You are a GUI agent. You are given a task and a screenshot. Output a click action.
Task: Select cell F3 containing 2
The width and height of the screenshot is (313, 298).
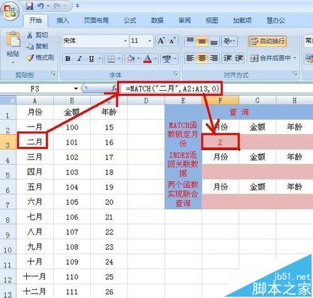tap(220, 142)
